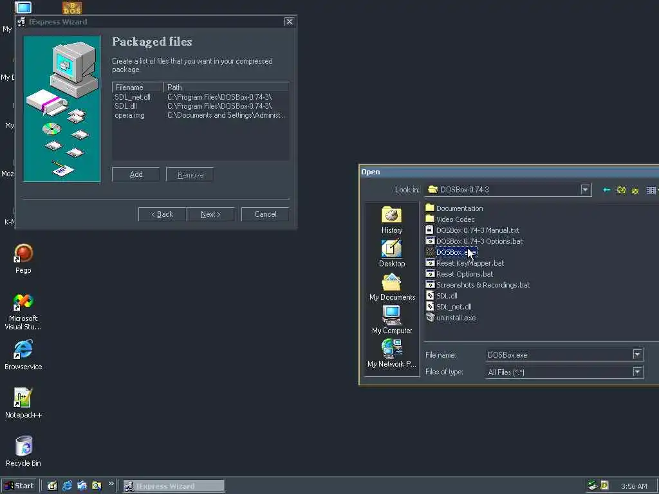Select the Desktop places shortcut
The height and width of the screenshot is (494, 659).
click(x=392, y=253)
